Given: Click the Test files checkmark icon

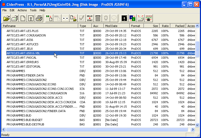Looking at the screenshot, I should (x=82, y=18).
